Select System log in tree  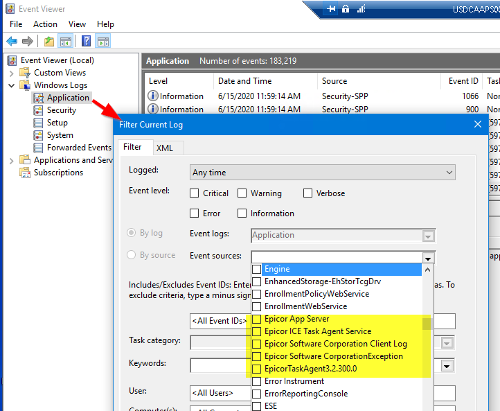60,135
